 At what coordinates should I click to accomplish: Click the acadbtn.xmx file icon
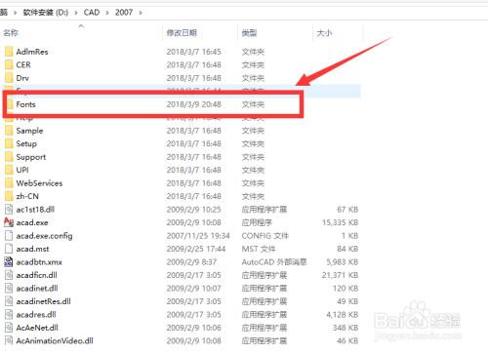coord(9,262)
